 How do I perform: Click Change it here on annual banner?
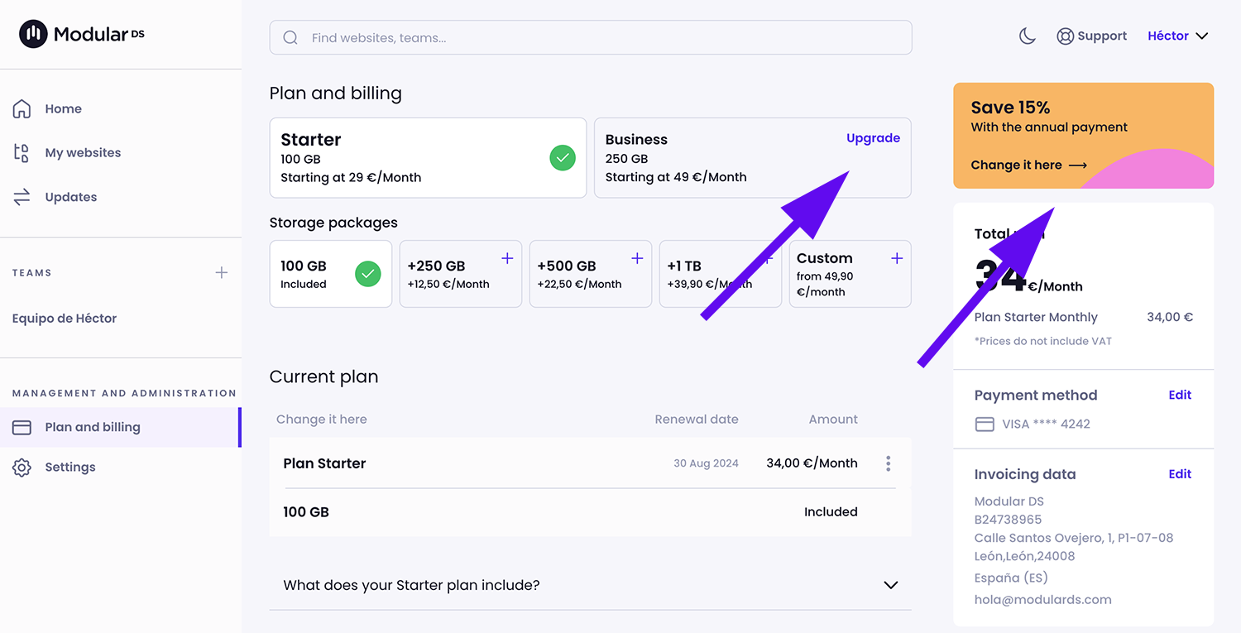tap(1028, 165)
